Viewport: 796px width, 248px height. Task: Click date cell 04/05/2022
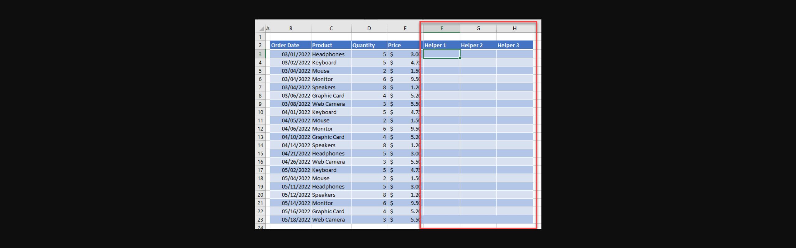290,121
